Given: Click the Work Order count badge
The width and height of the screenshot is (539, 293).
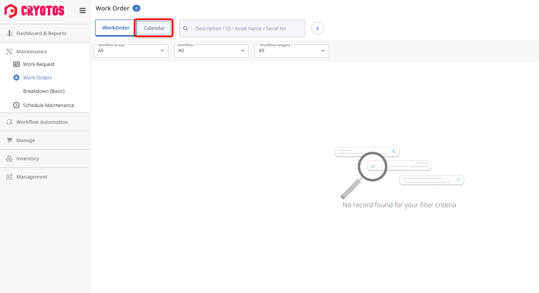Looking at the screenshot, I should point(136,8).
